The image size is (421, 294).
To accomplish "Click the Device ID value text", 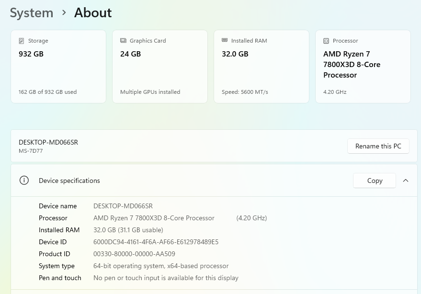I will click(156, 242).
